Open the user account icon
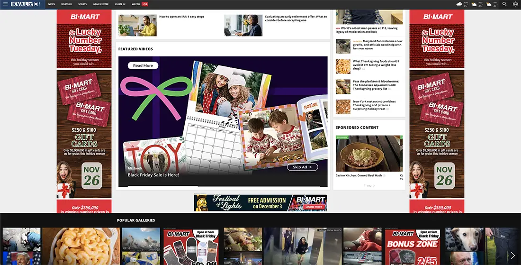 point(515,4)
